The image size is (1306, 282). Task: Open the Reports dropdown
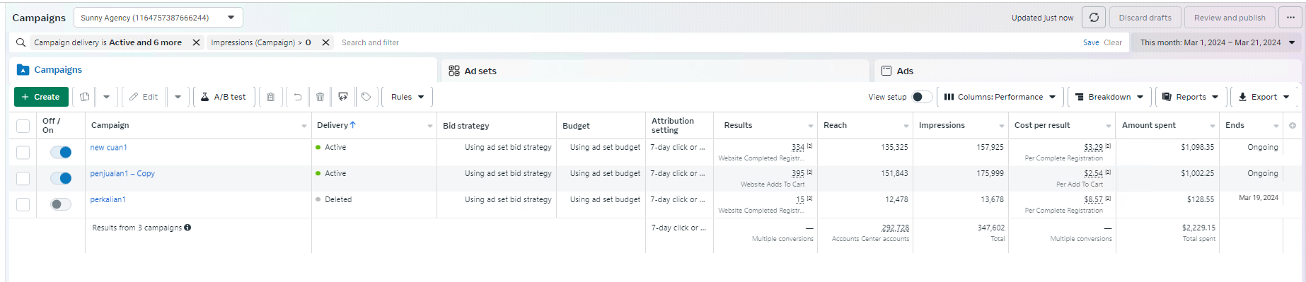click(x=1191, y=97)
